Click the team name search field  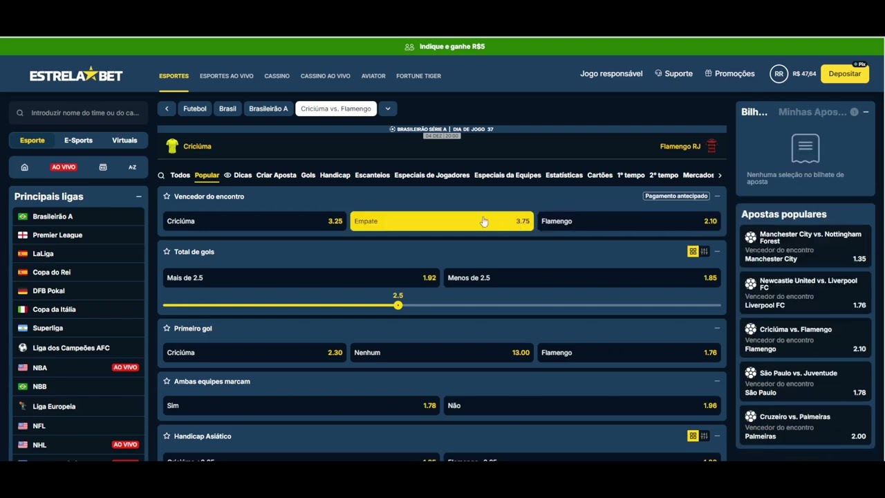click(x=78, y=113)
